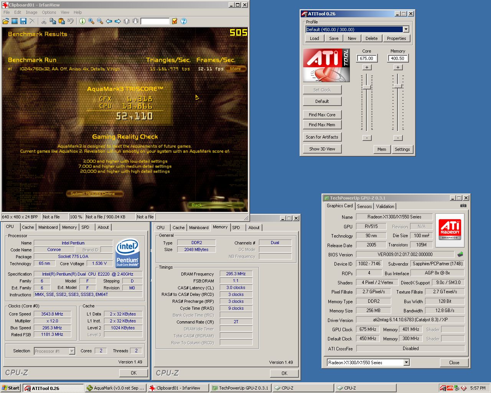Decrease Memory clock with the minus button
491x393 pixels.
398,137
